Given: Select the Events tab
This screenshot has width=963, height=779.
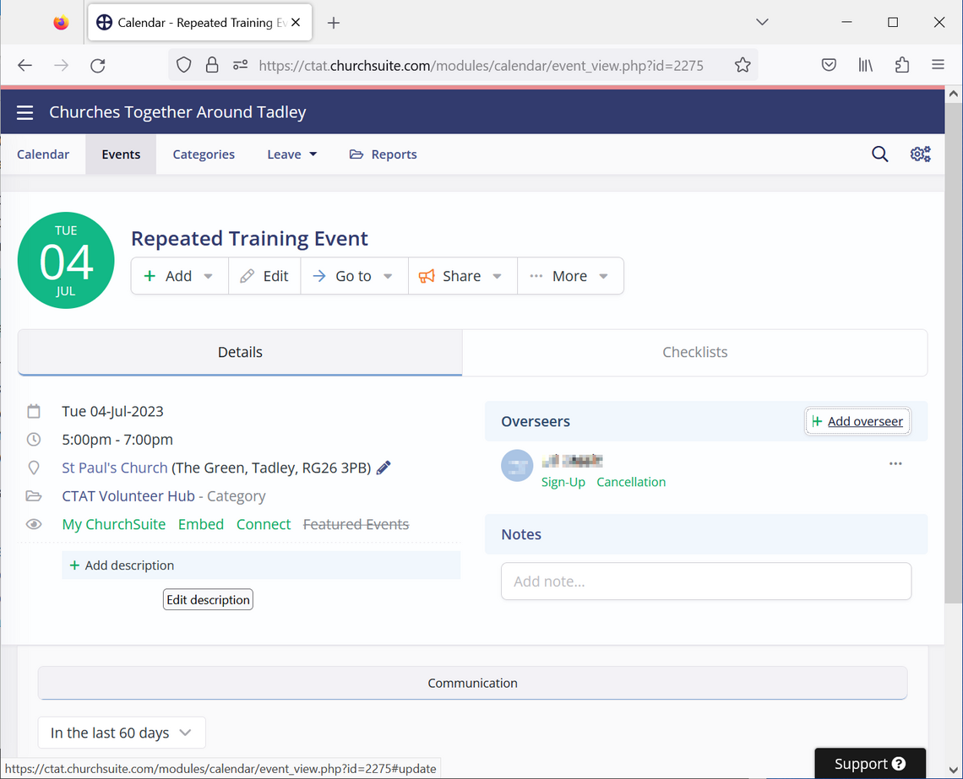Looking at the screenshot, I should (121, 154).
